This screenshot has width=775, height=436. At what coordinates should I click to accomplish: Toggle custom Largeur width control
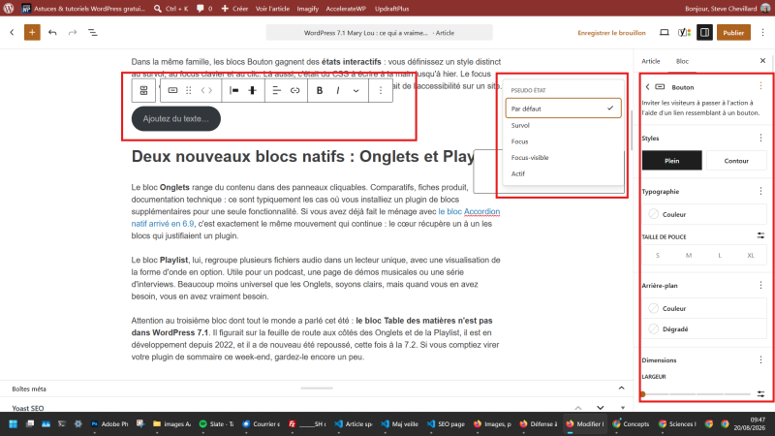(x=760, y=394)
